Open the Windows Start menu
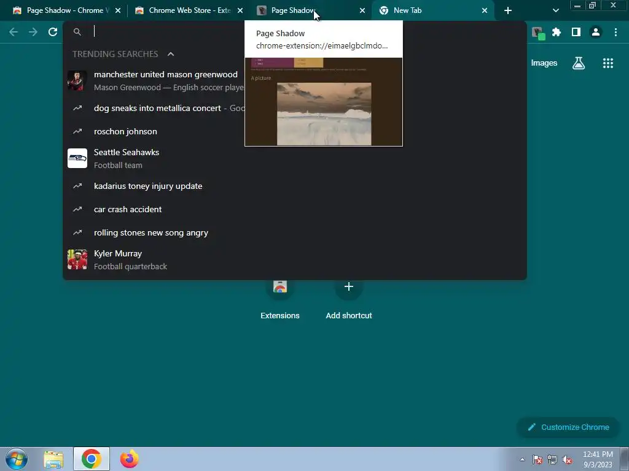 pos(17,459)
